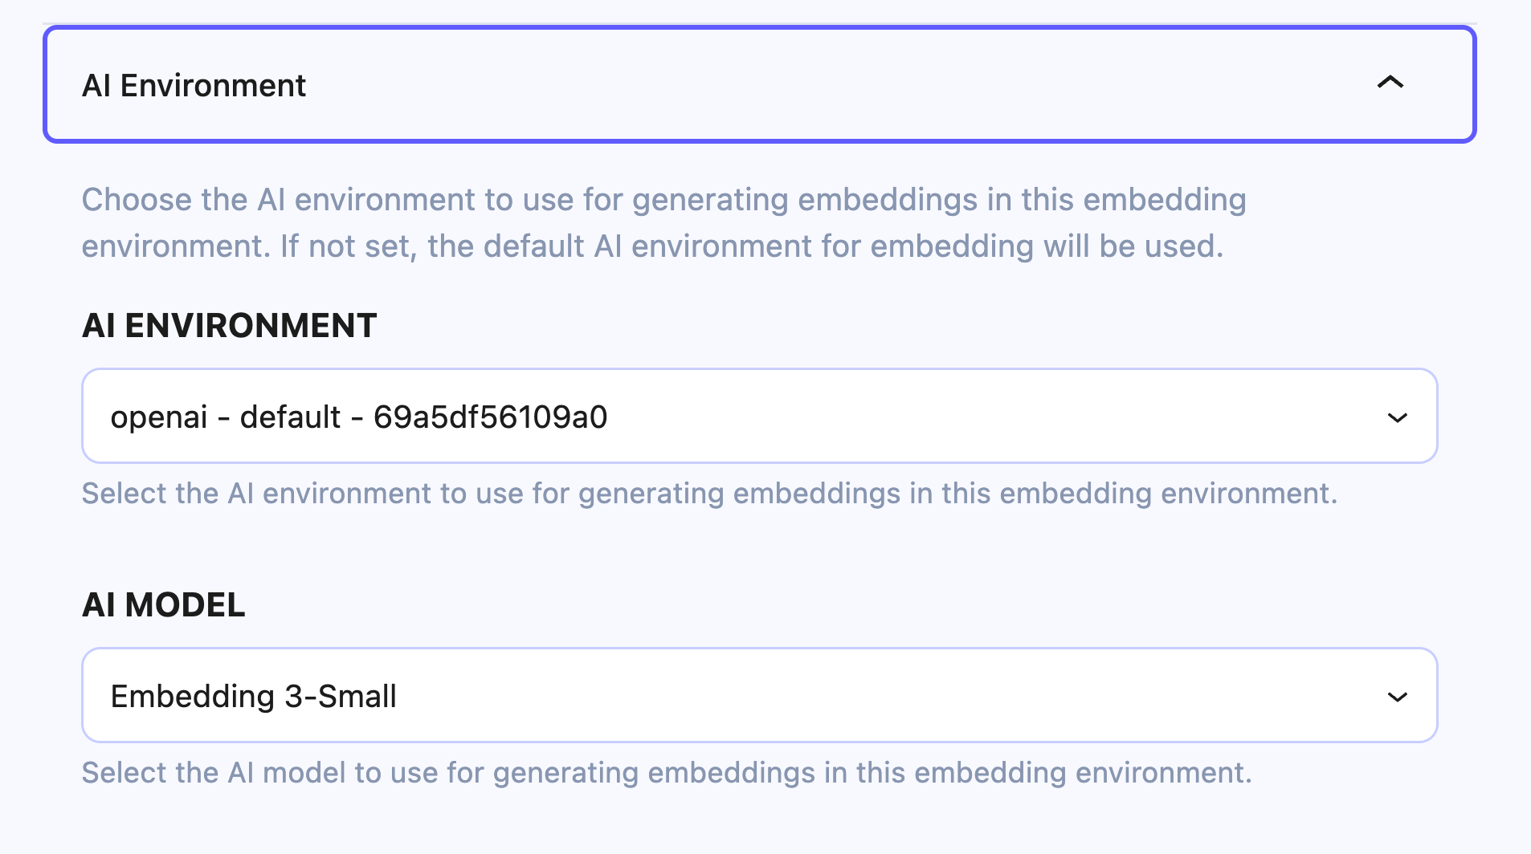Click the word "openai" in the dropdown
1531x854 pixels.
tap(159, 417)
